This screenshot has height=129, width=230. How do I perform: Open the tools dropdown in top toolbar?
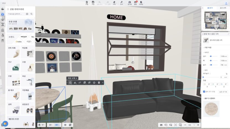point(122,3)
